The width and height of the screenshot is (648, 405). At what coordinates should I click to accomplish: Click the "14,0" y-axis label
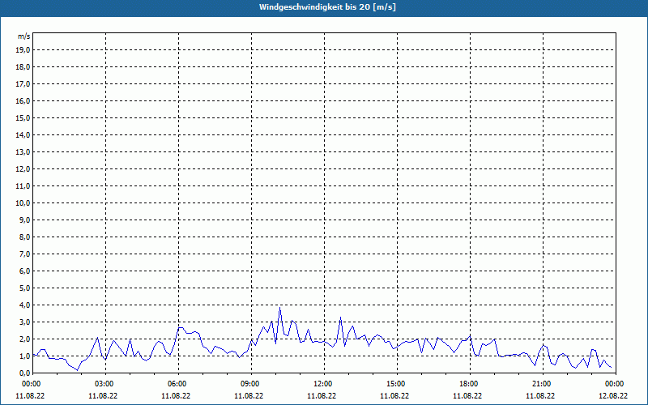(x=23, y=134)
